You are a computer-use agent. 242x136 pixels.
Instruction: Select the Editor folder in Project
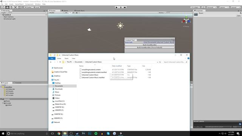click(x=10, y=105)
